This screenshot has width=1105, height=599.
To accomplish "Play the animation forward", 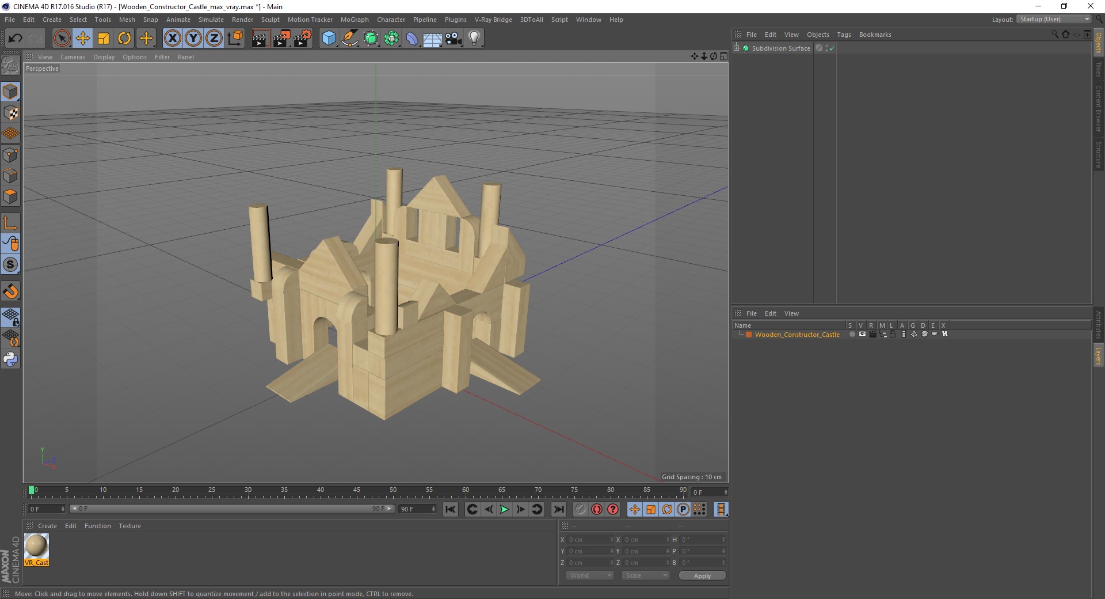I will (x=504, y=509).
